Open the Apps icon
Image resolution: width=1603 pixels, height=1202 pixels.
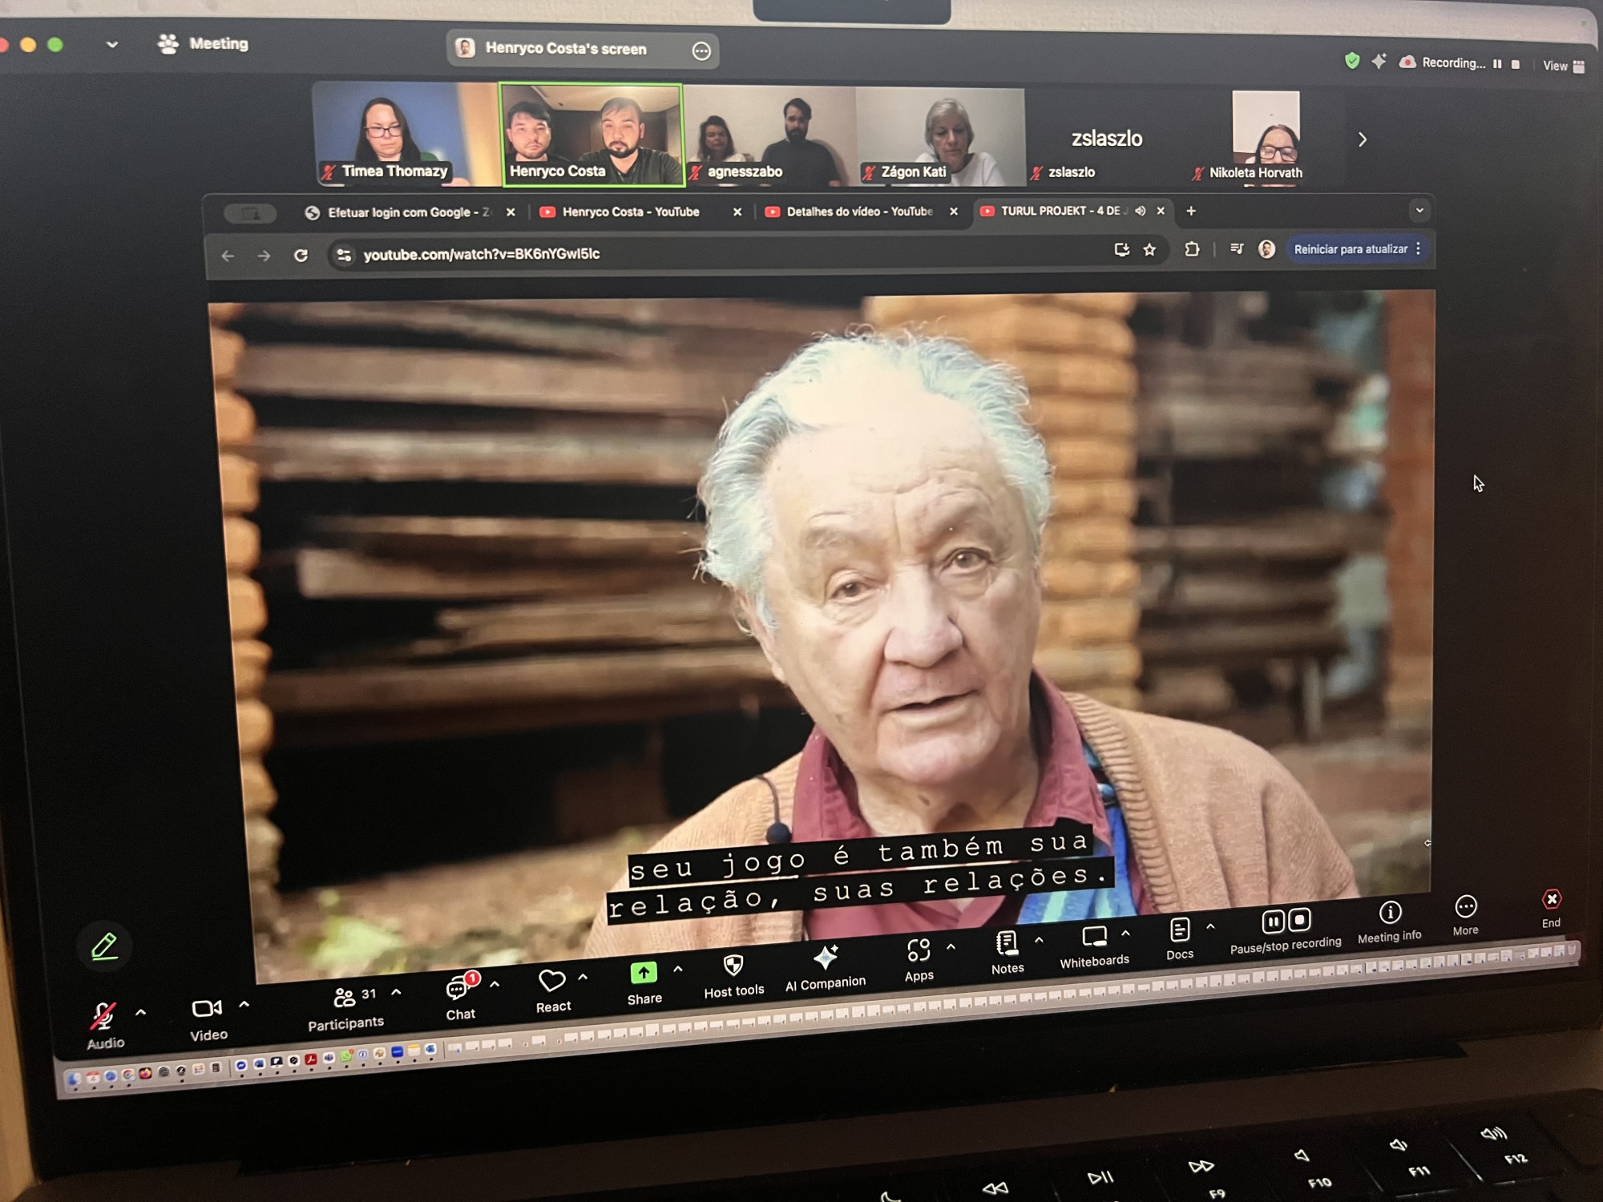click(x=919, y=950)
